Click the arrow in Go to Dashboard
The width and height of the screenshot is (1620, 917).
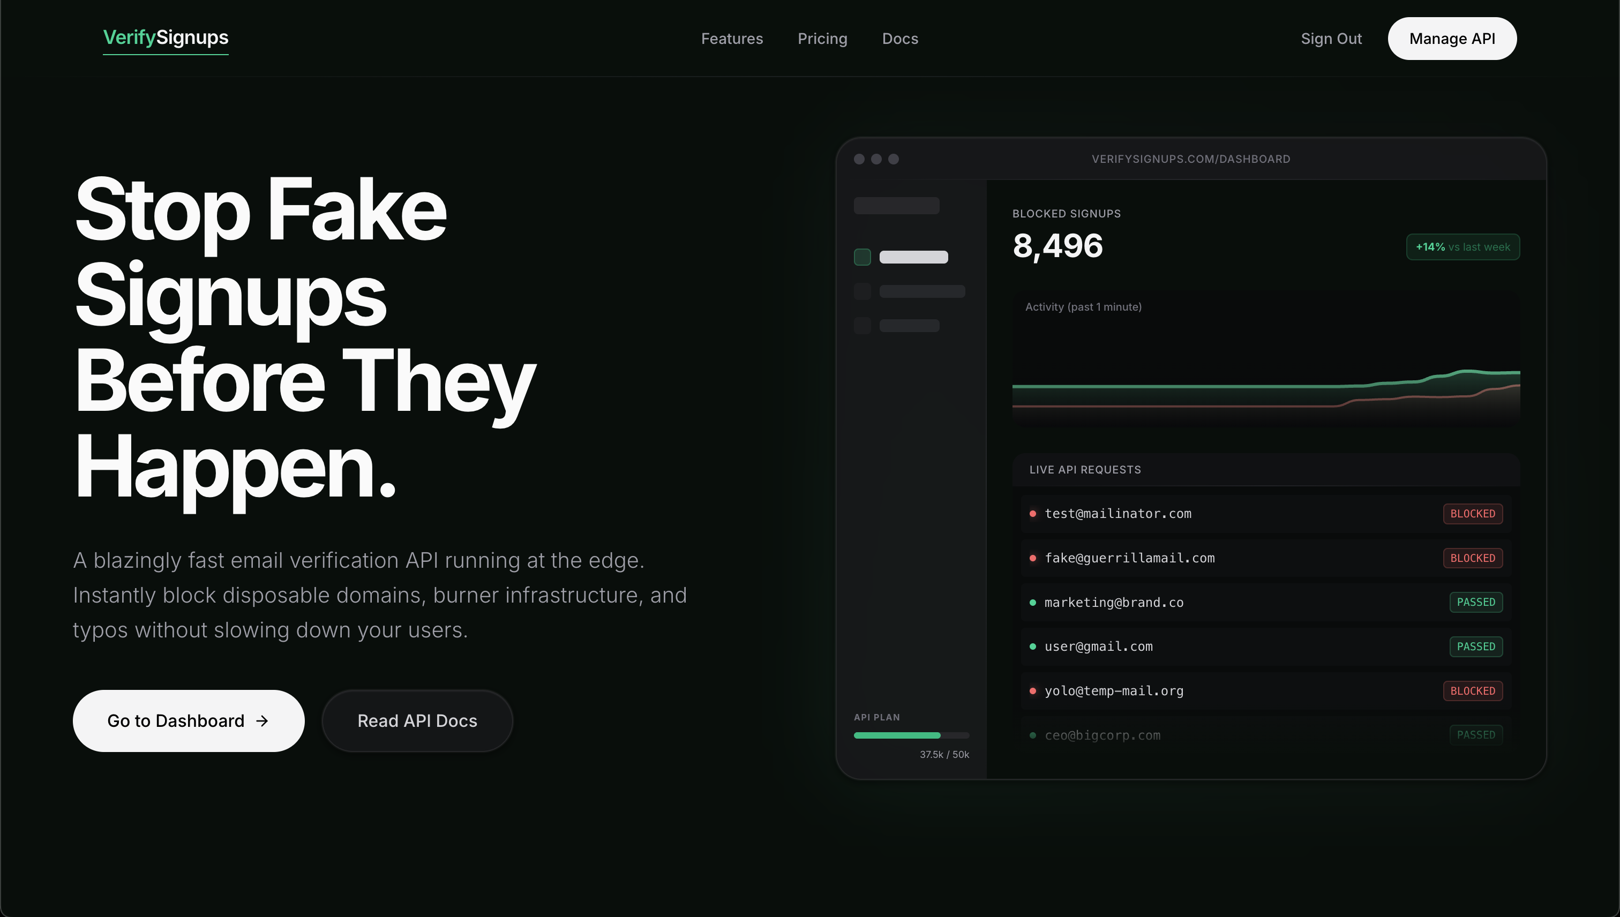pyautogui.click(x=262, y=720)
